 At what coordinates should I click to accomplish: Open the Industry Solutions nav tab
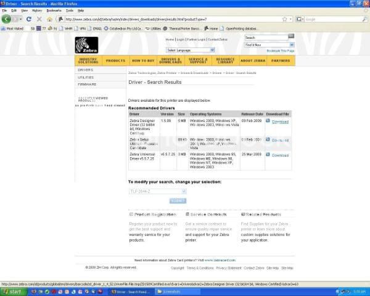88,60
